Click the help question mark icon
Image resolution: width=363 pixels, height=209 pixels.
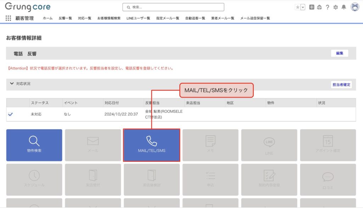point(328,7)
